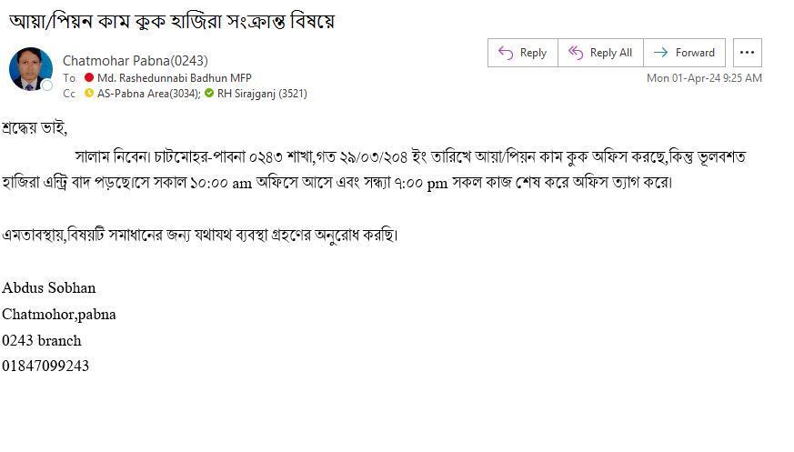Click the Forward arrow icon

click(660, 53)
